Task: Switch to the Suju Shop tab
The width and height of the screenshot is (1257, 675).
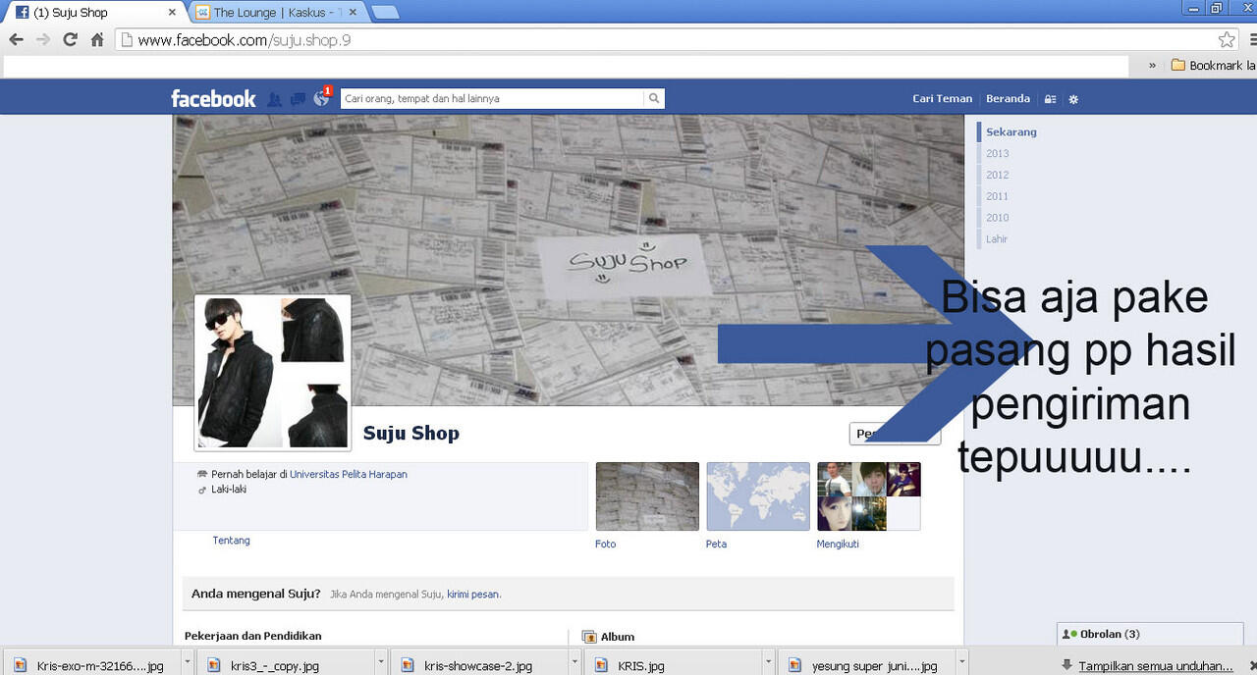Action: click(x=93, y=13)
